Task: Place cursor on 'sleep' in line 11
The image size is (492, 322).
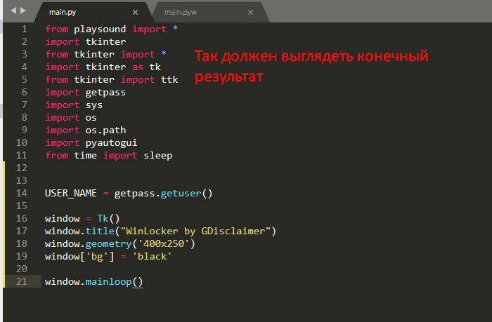Action: point(158,155)
